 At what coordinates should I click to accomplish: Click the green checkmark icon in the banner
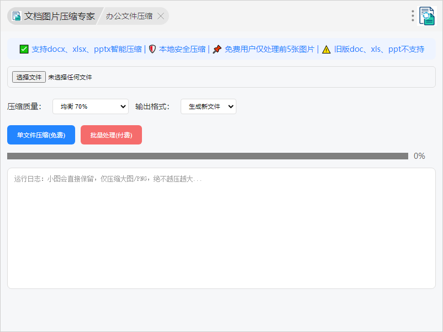click(24, 49)
